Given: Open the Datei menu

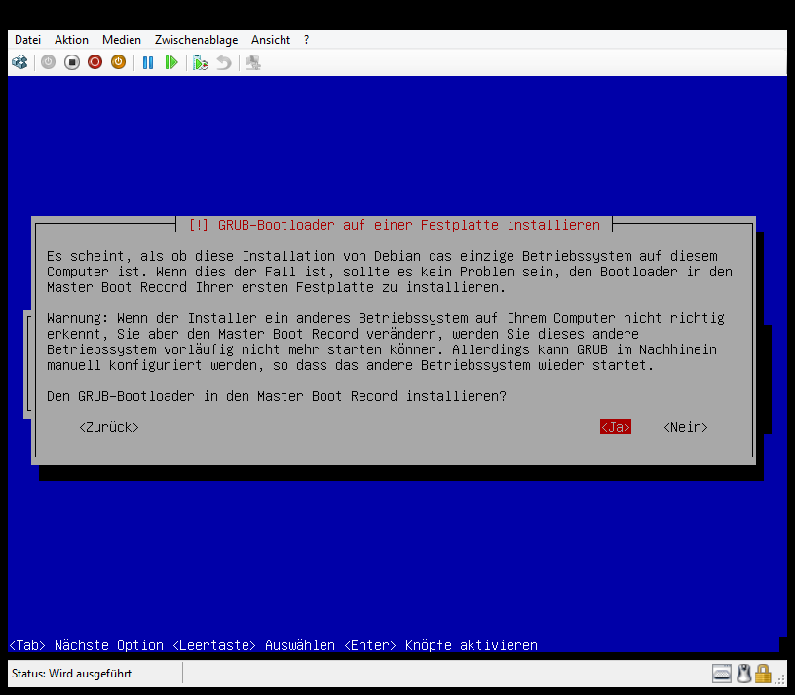Looking at the screenshot, I should pos(27,40).
